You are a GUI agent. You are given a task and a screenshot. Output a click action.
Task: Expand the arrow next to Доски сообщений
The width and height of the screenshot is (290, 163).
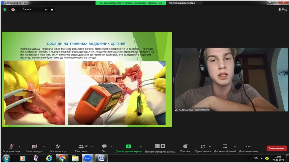click(235, 146)
